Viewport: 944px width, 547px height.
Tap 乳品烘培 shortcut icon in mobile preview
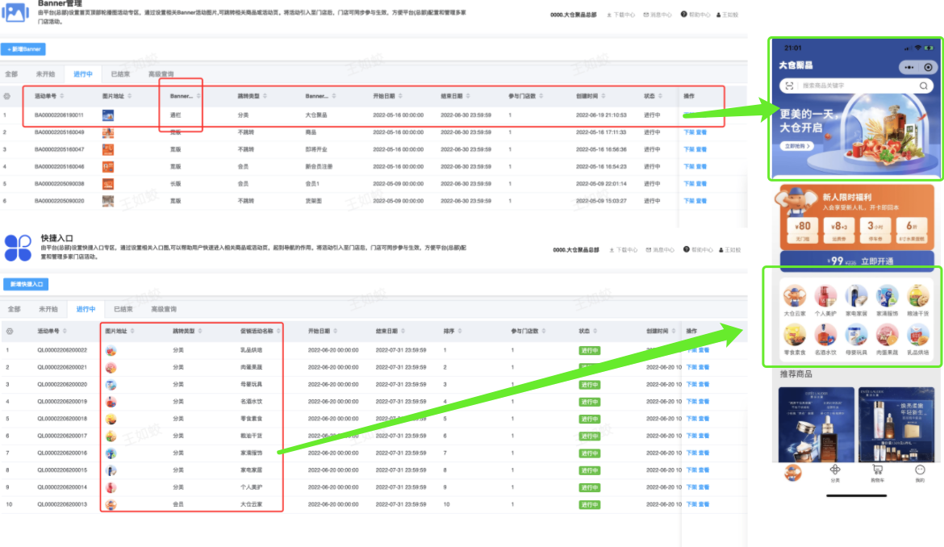pyautogui.click(x=918, y=336)
